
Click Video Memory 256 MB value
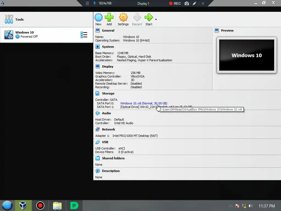point(136,73)
